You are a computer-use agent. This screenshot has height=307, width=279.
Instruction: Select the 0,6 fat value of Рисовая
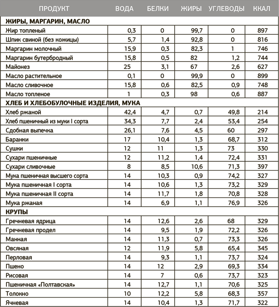click(x=198, y=275)
